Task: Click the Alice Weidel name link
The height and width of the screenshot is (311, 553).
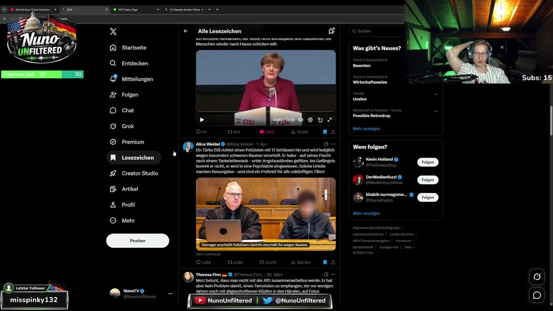Action: tap(207, 144)
